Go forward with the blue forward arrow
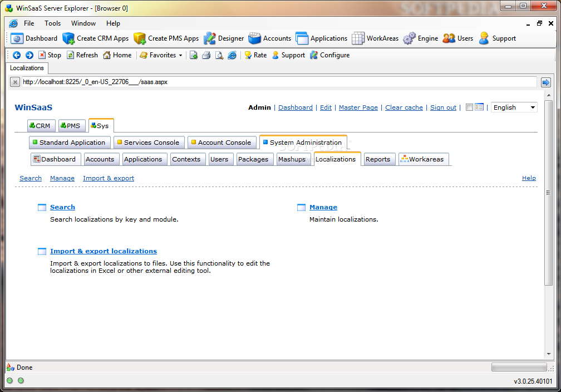This screenshot has width=561, height=392. pos(29,55)
